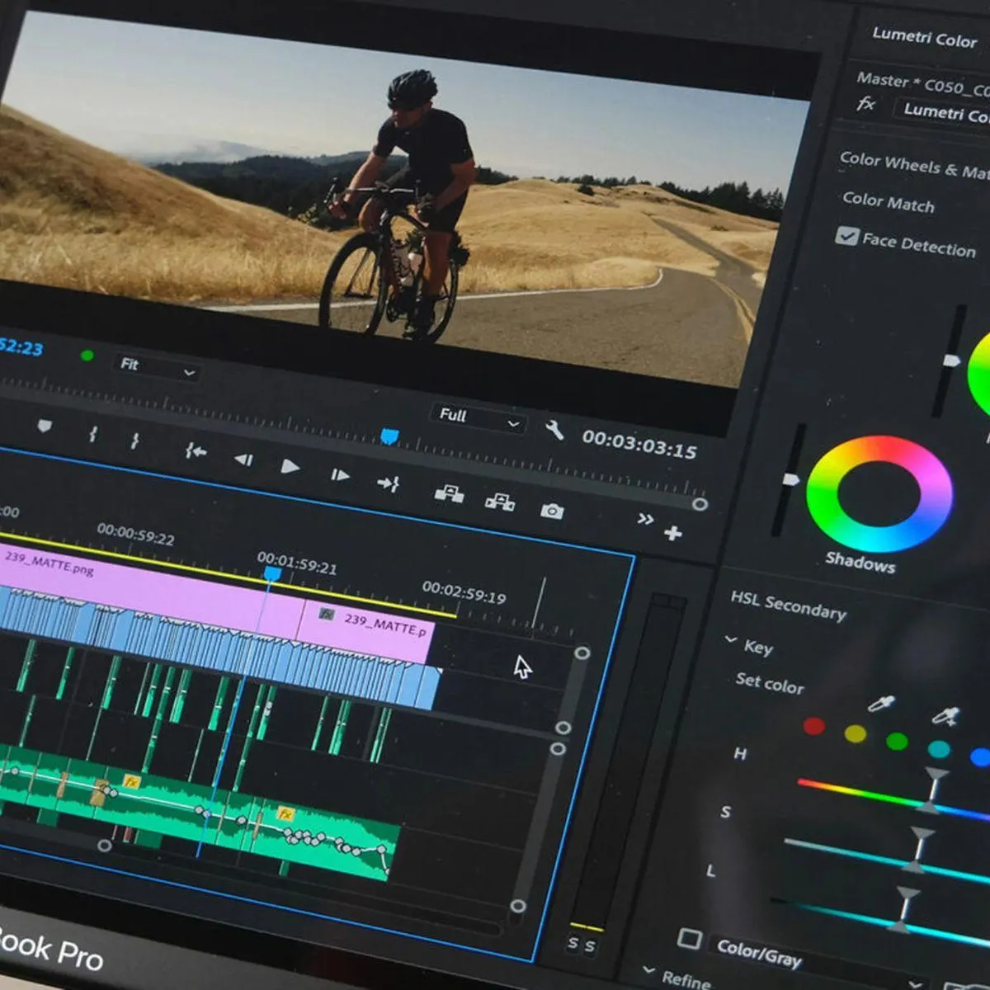Viewport: 990px width, 990px height.
Task: Click the S saturation range slider handle
Action: [919, 848]
